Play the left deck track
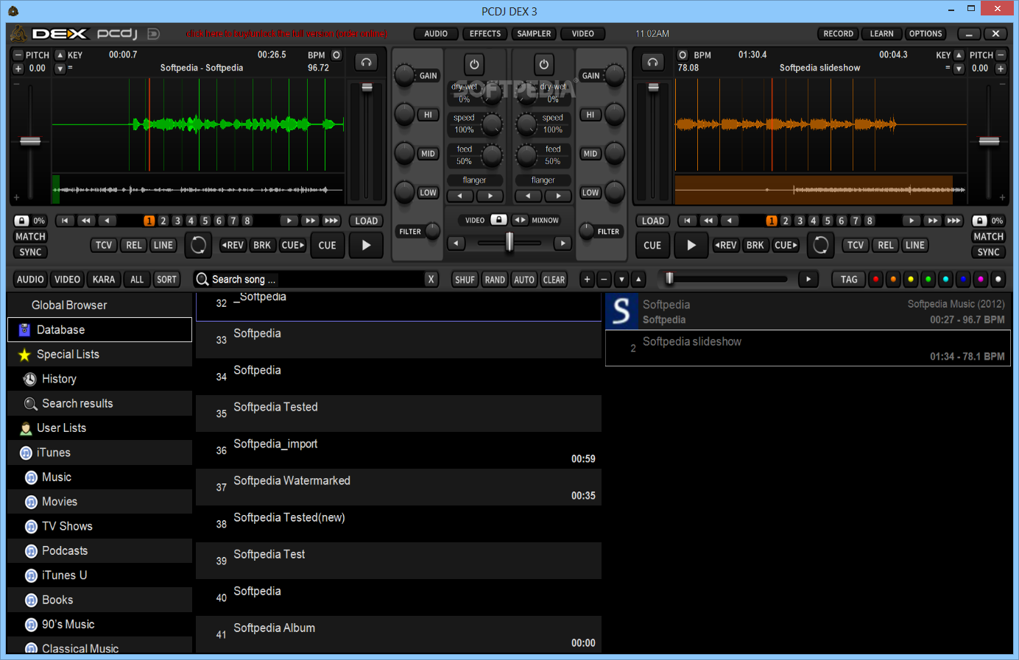 [x=366, y=245]
